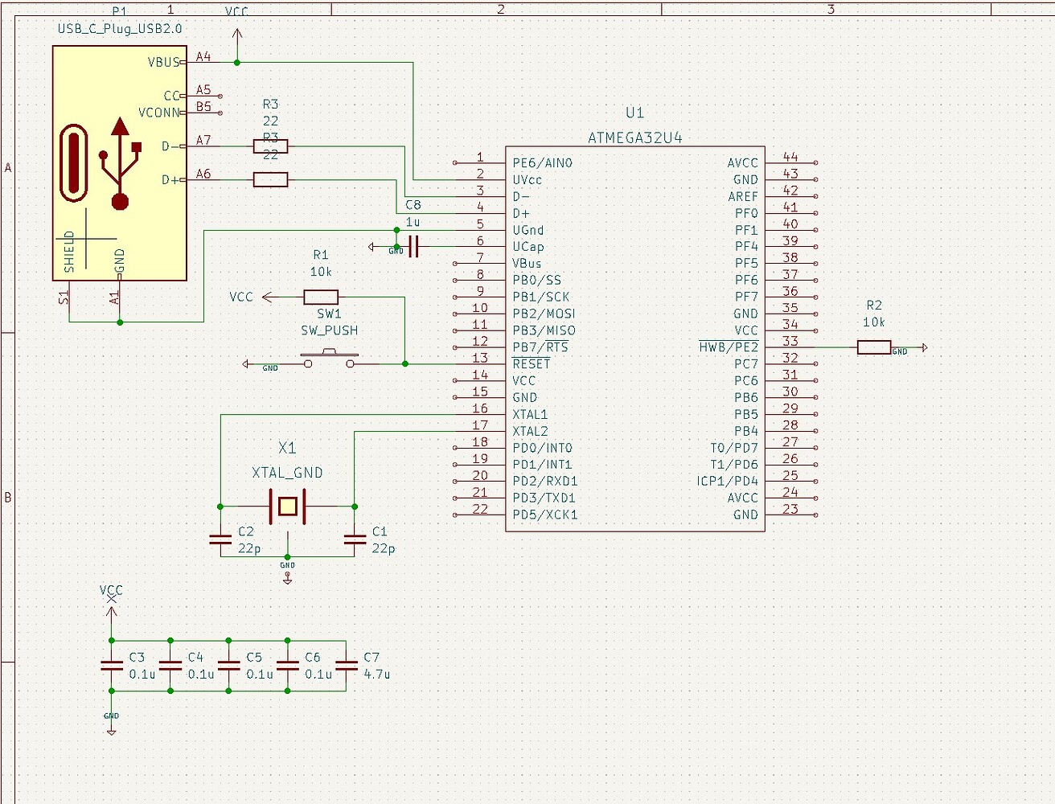Select the R1 10k pull-up resistor symbol
1055x804 pixels.
[x=321, y=297]
